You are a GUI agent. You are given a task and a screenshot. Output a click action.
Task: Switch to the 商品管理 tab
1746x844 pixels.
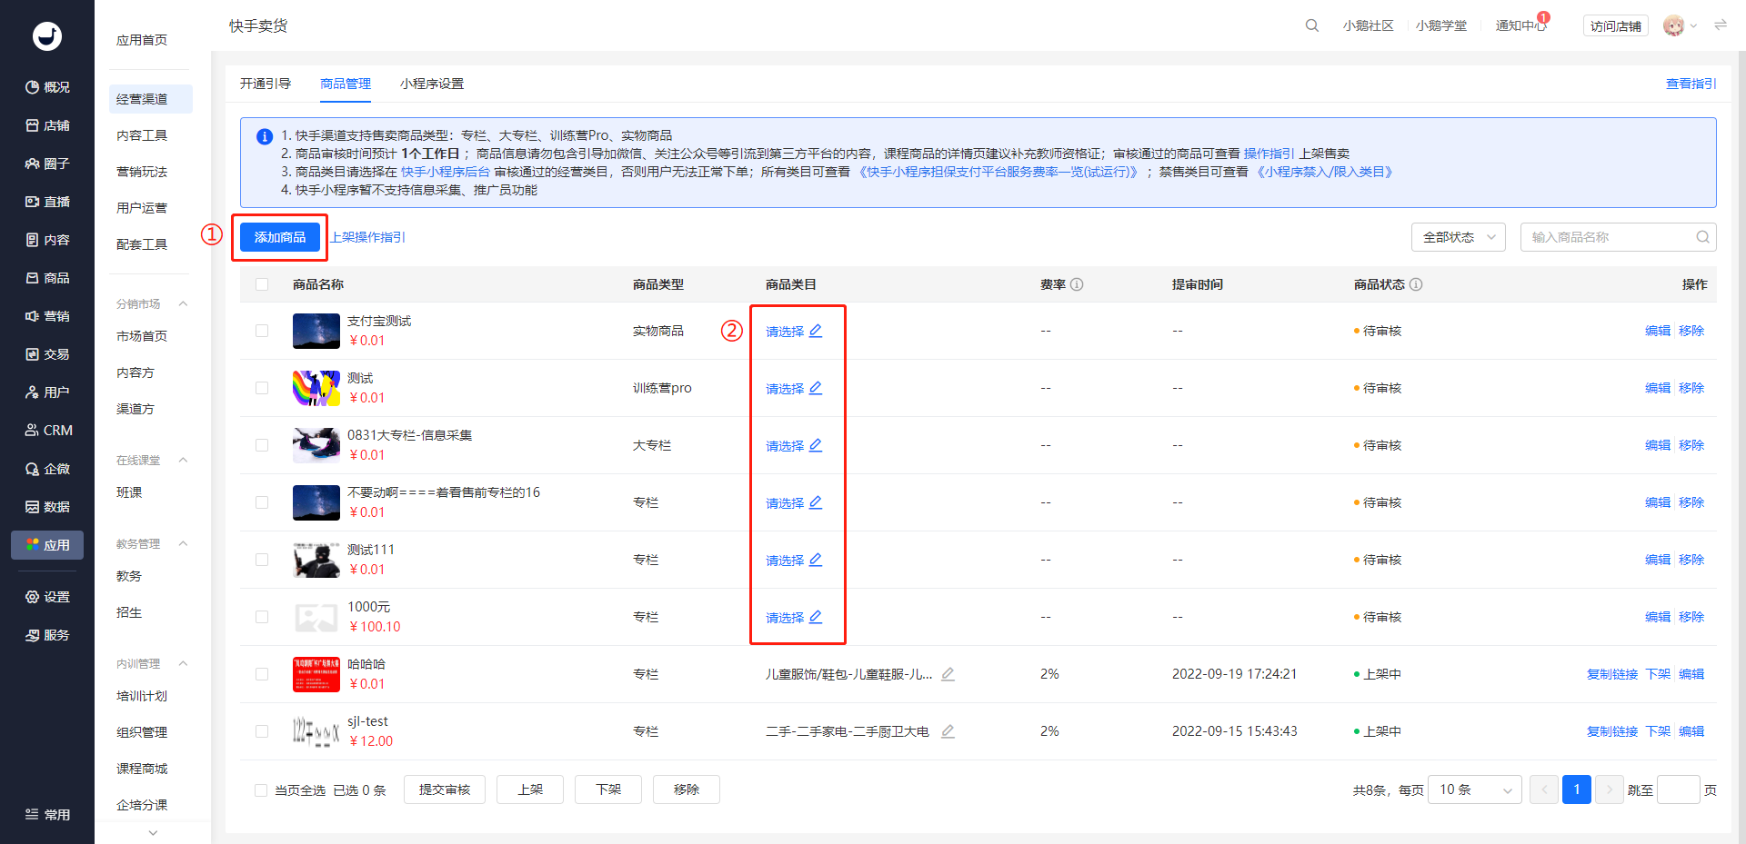[x=346, y=84]
